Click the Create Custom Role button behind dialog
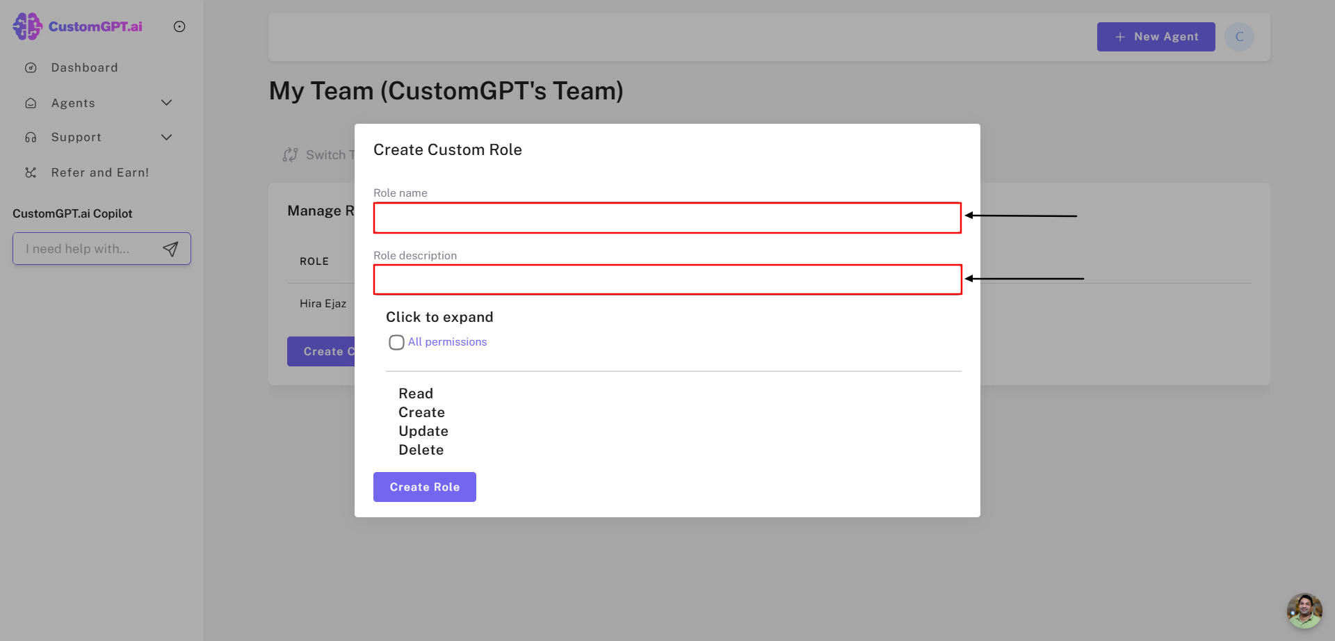 [321, 352]
